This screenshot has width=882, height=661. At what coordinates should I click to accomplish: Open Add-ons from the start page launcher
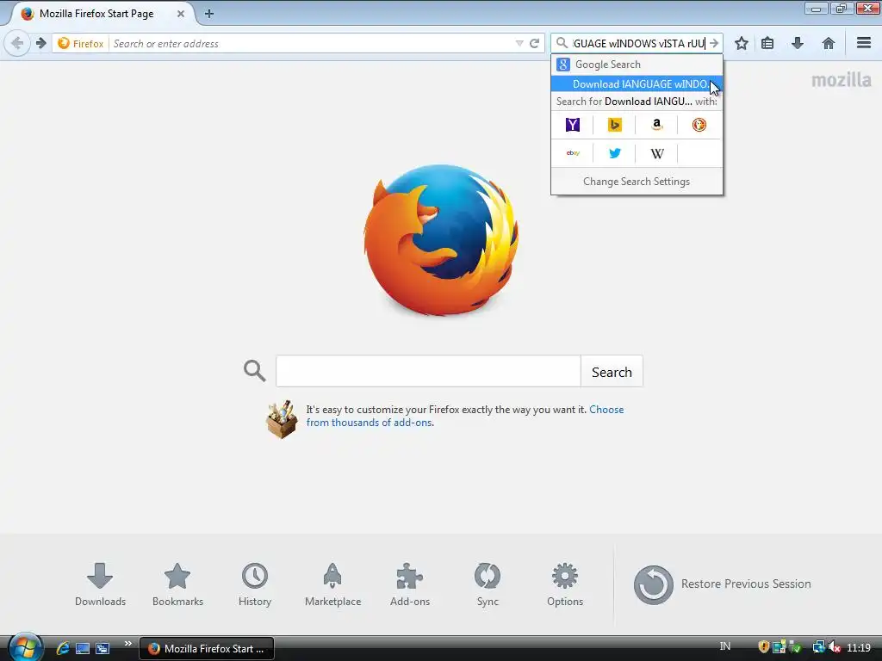click(x=410, y=584)
